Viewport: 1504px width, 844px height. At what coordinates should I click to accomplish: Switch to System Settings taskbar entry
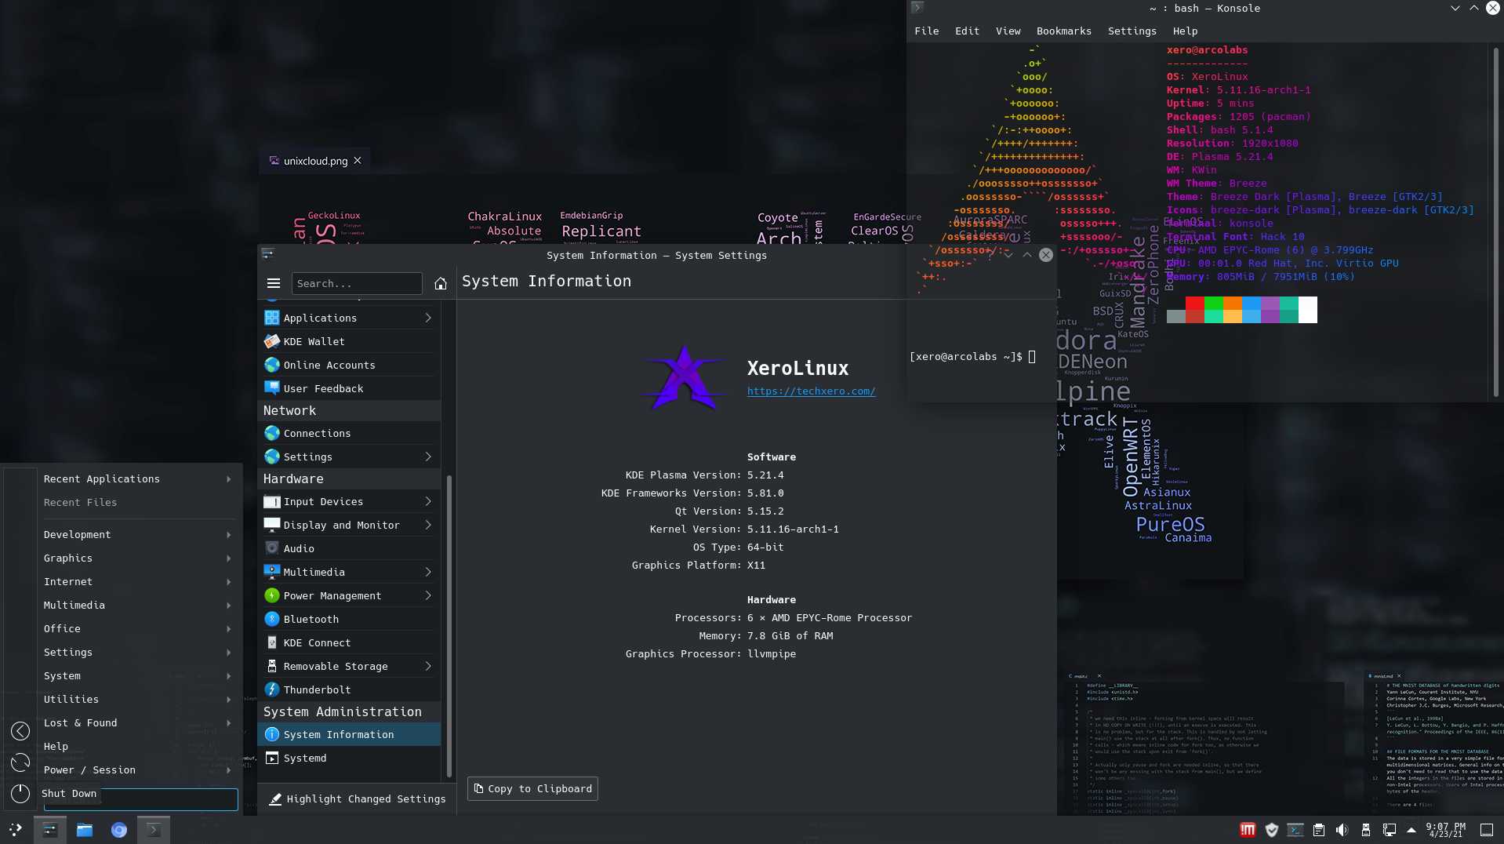(50, 829)
